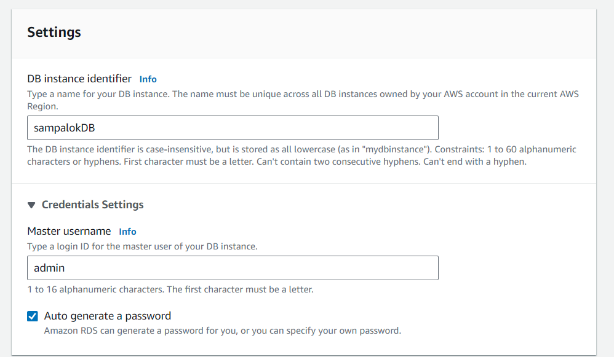Toggle the Auto generate a password checkbox
This screenshot has height=357, width=614.
point(33,316)
